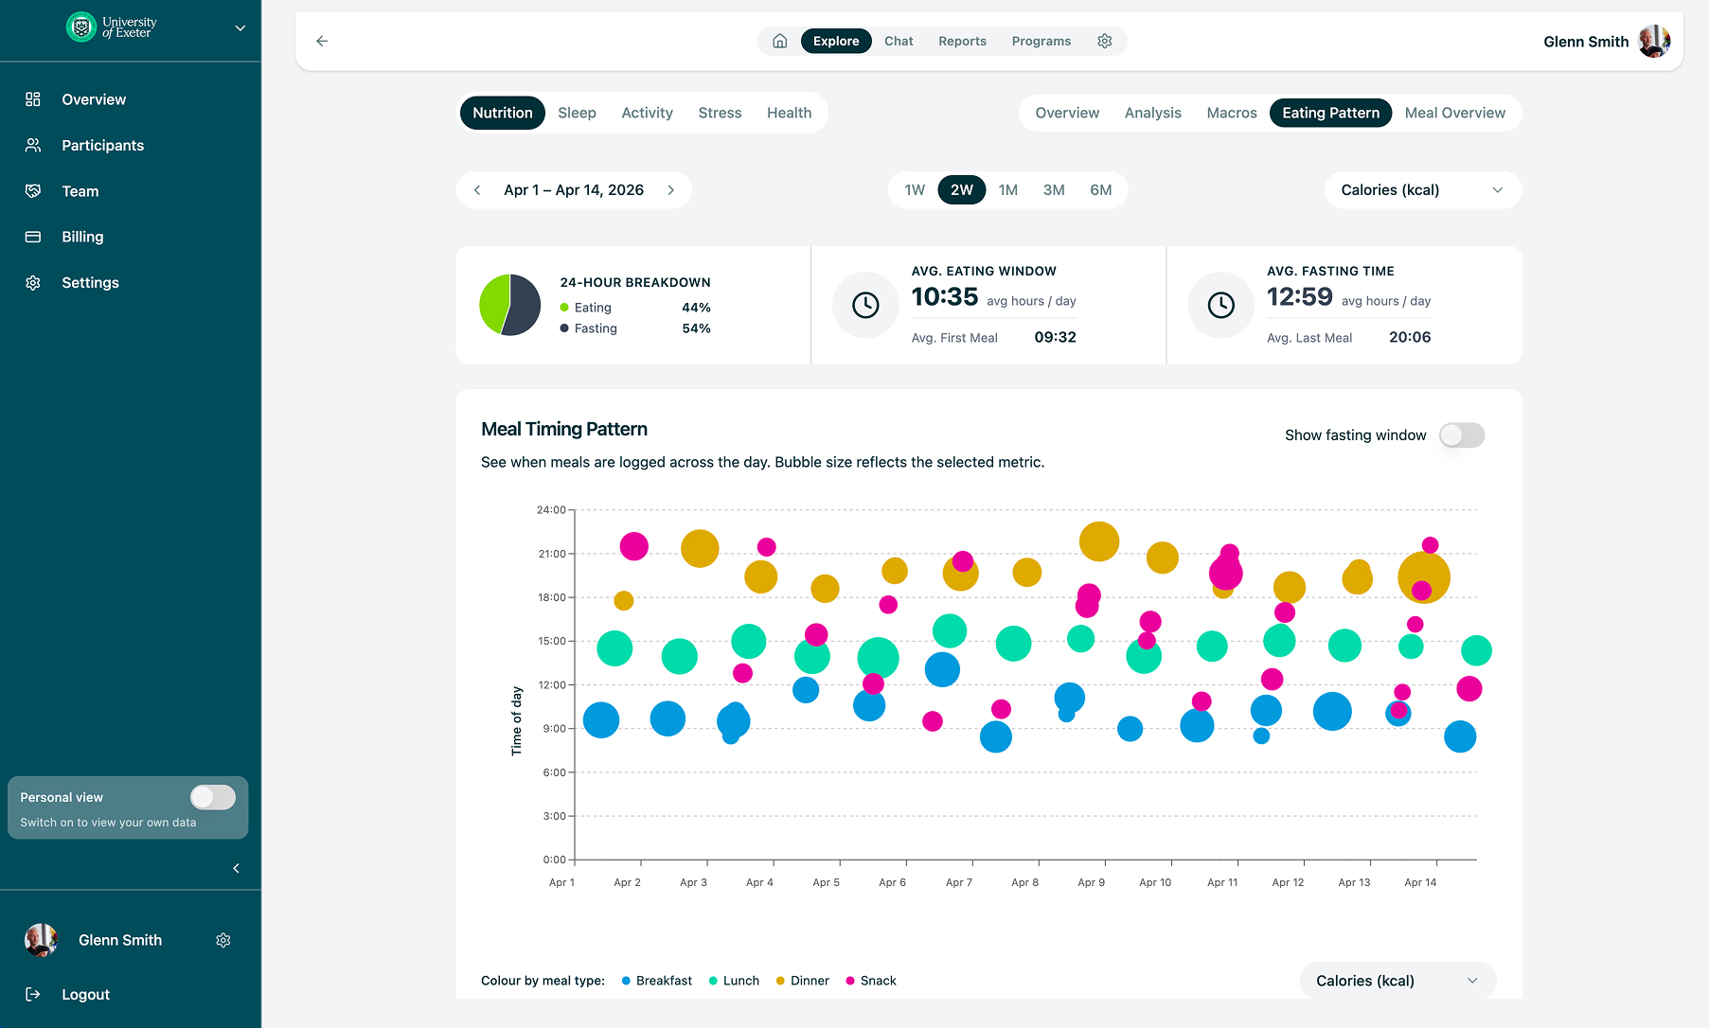Click the Dinner legend colour dot

780,981
